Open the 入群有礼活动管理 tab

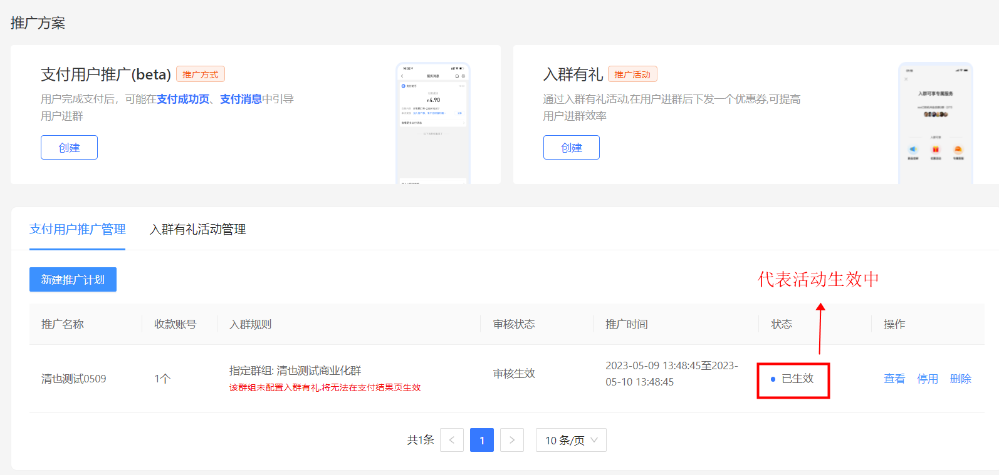coord(197,230)
